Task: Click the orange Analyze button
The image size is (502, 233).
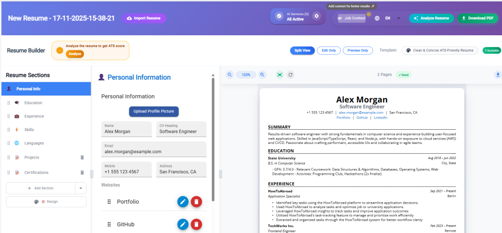Action: [x=75, y=54]
